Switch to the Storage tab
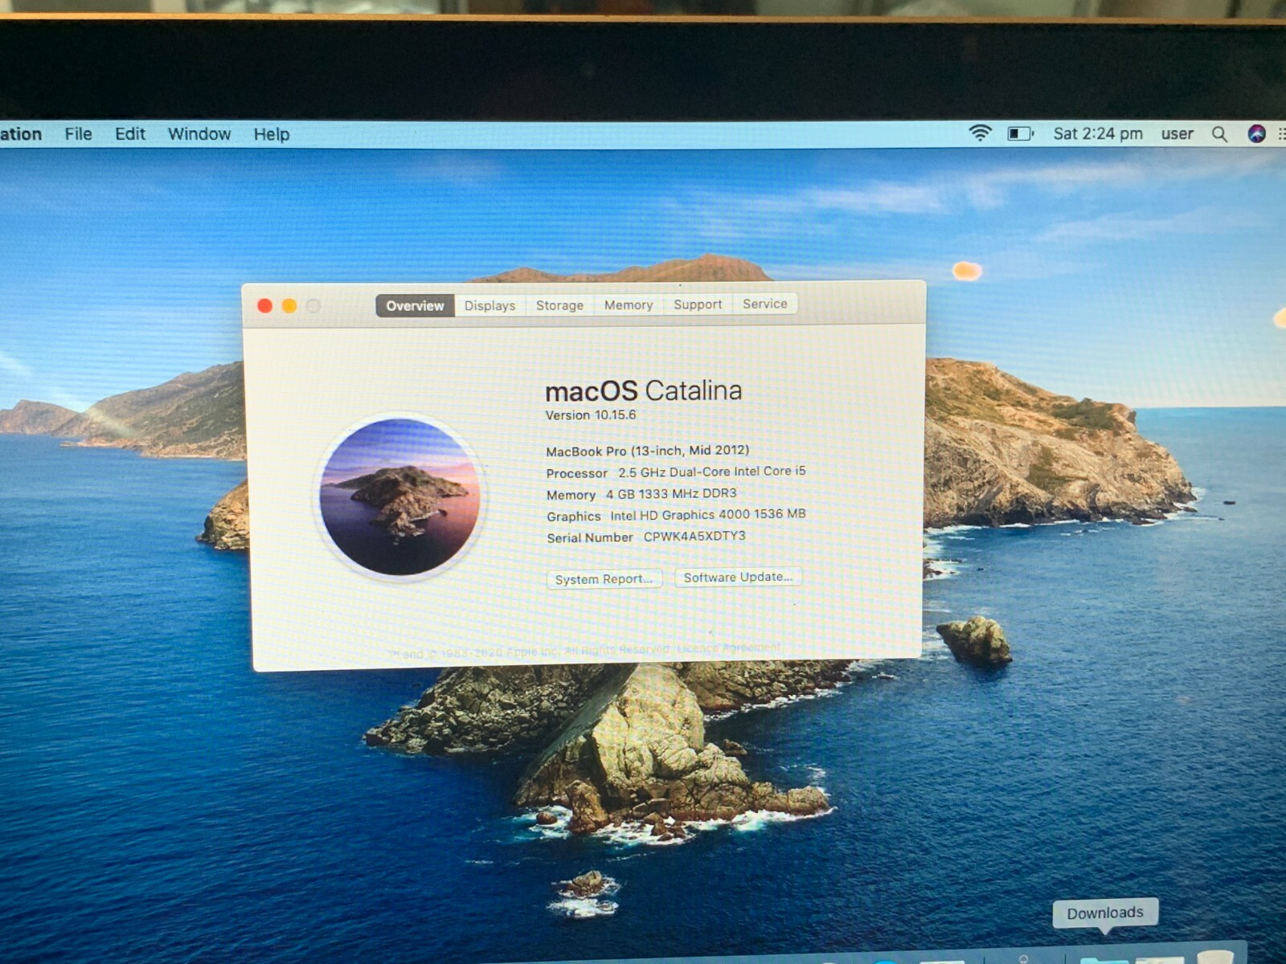This screenshot has width=1286, height=964. click(559, 305)
